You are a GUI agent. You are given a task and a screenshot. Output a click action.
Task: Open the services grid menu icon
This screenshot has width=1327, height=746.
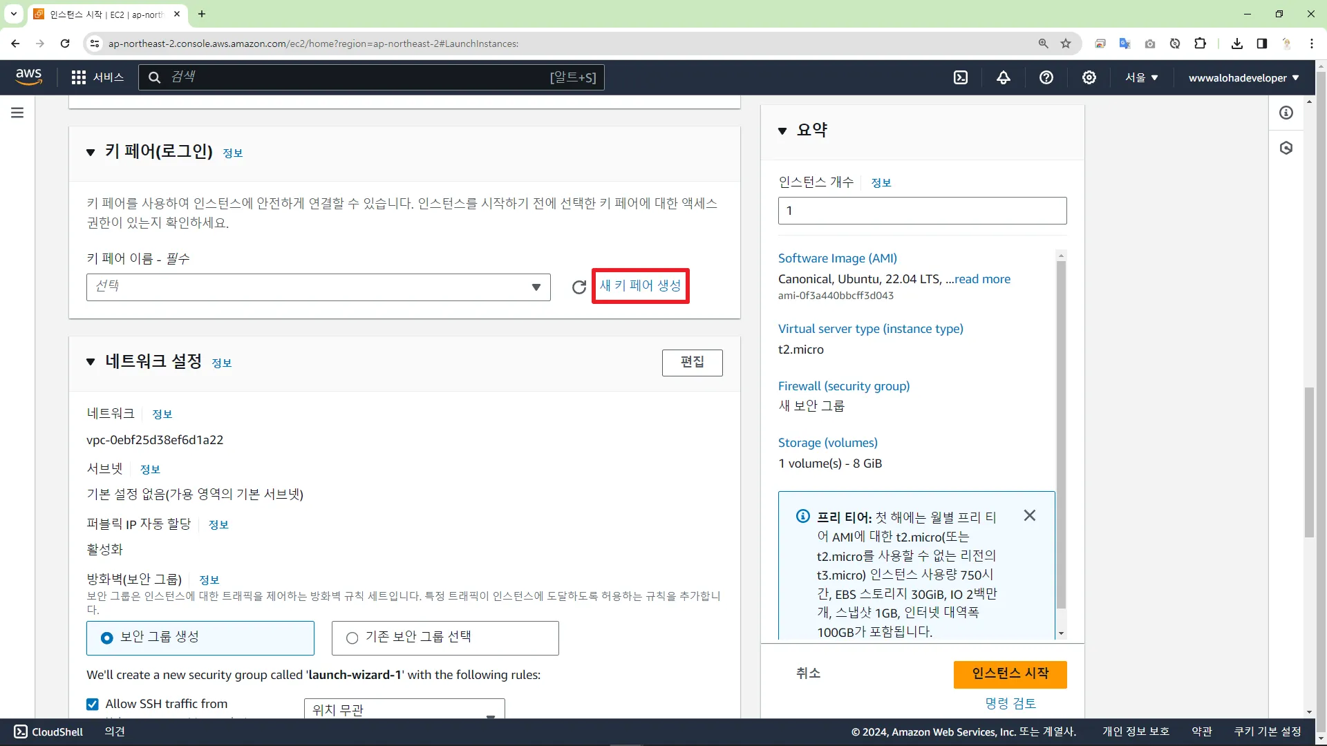tap(79, 77)
